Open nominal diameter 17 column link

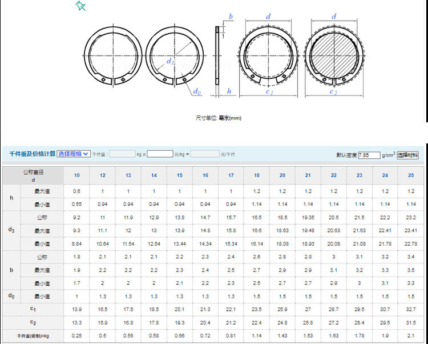[x=231, y=175]
